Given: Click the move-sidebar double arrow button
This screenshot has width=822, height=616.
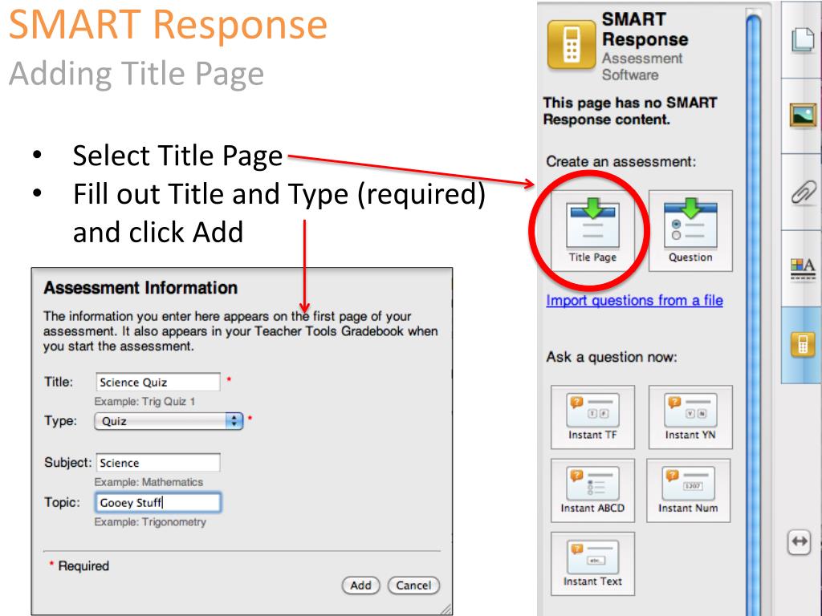Looking at the screenshot, I should coord(799,541).
